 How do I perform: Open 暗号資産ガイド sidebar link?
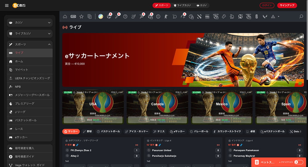[x=30, y=157]
